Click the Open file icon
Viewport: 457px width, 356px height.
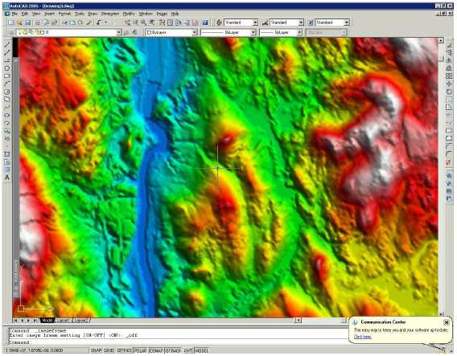pos(19,23)
